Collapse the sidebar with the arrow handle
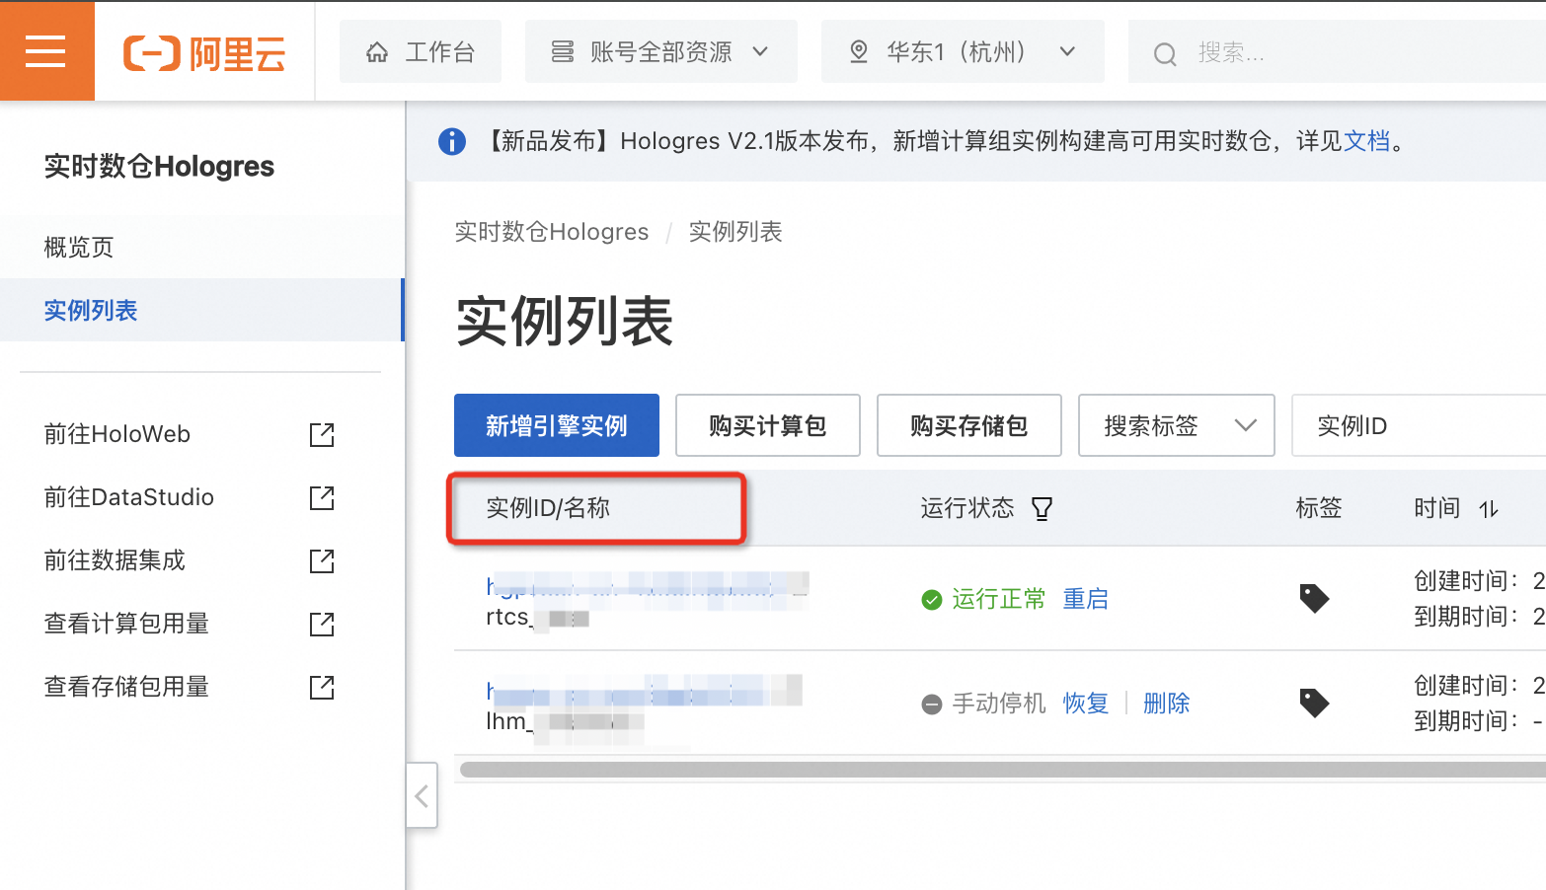 [422, 795]
